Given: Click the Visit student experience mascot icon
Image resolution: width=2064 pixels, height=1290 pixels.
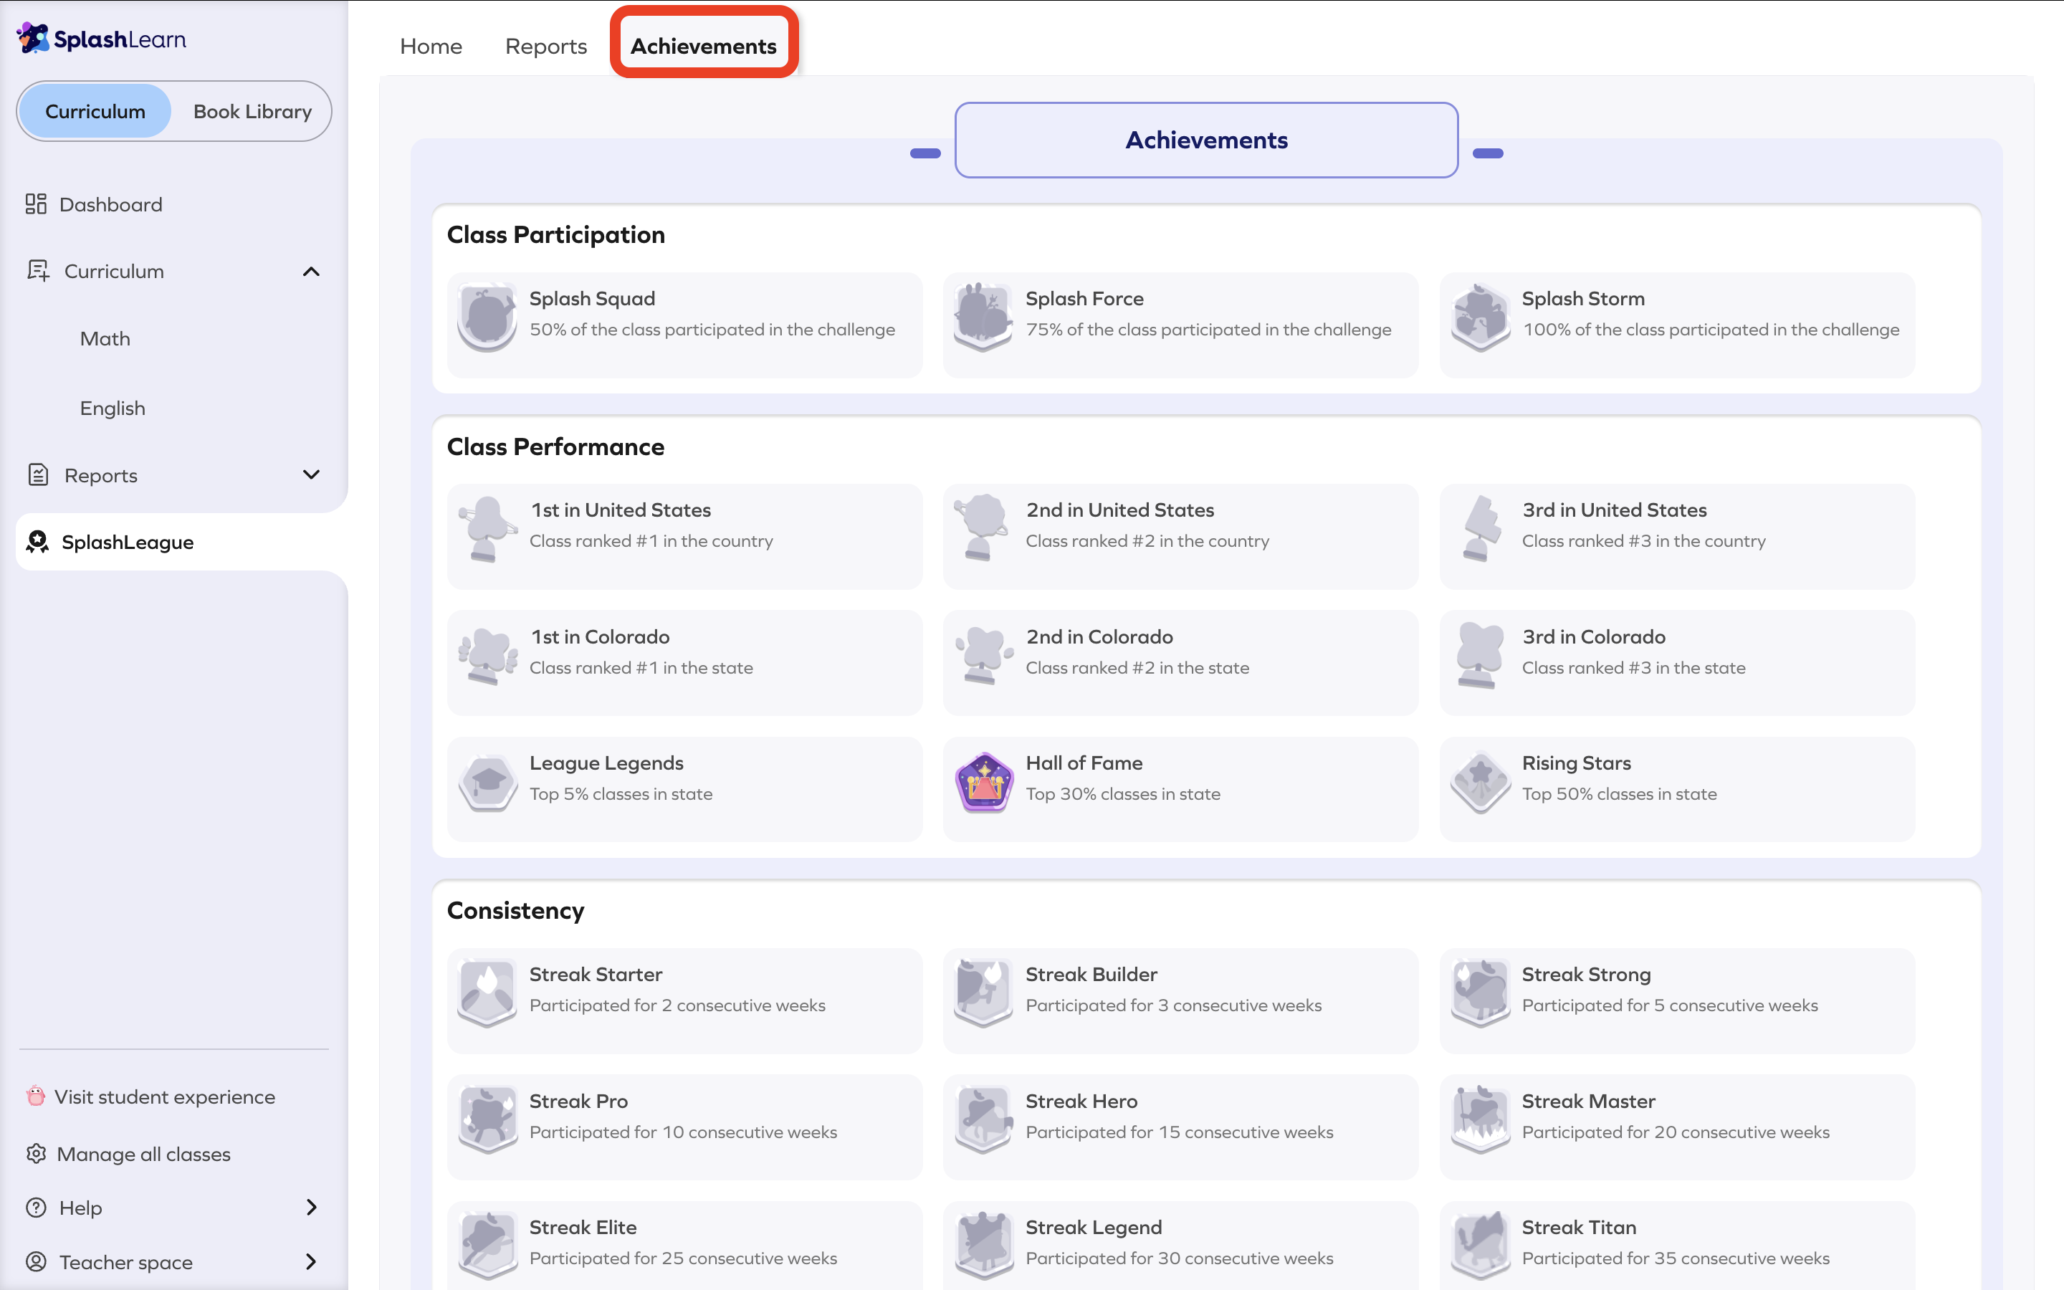Looking at the screenshot, I should pos(36,1096).
